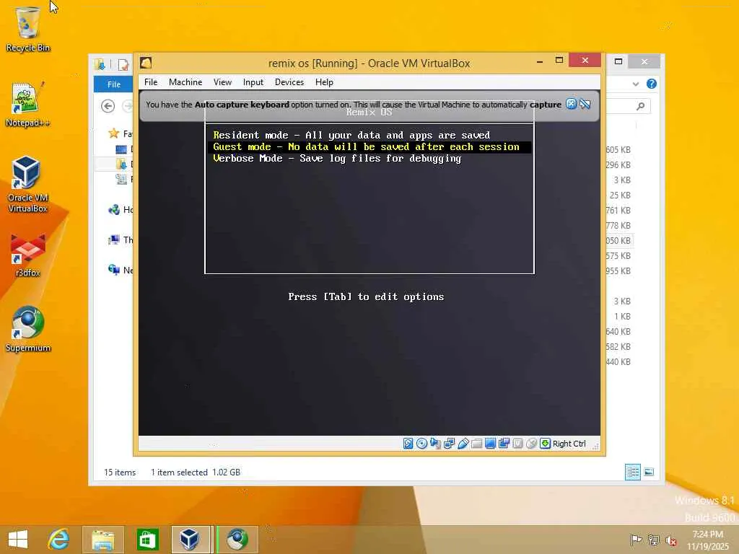Click the hard disk activity indicator
This screenshot has height=554, width=739.
[x=408, y=444]
